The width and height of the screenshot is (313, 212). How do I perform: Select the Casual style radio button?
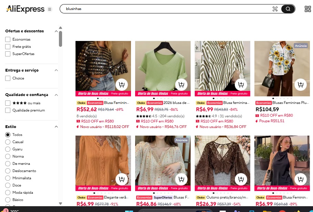(8, 142)
